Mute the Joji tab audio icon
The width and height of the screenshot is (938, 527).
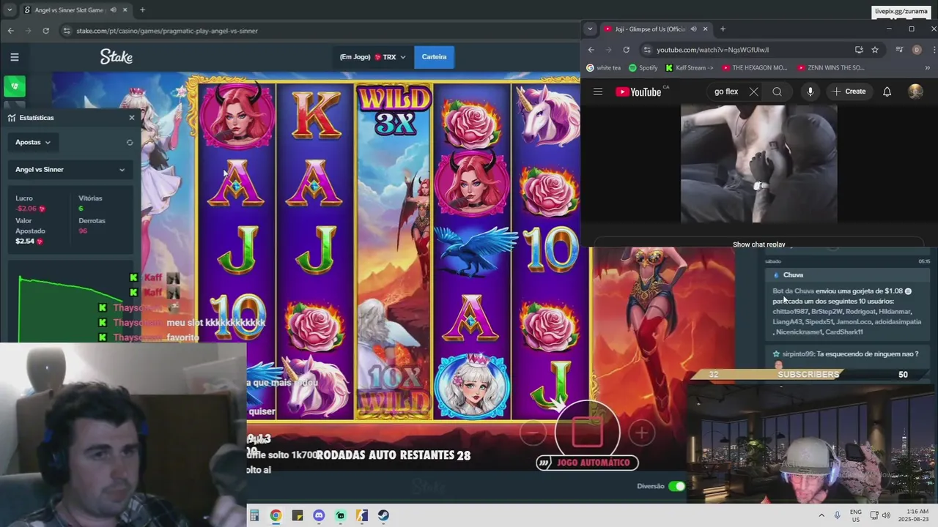point(693,29)
